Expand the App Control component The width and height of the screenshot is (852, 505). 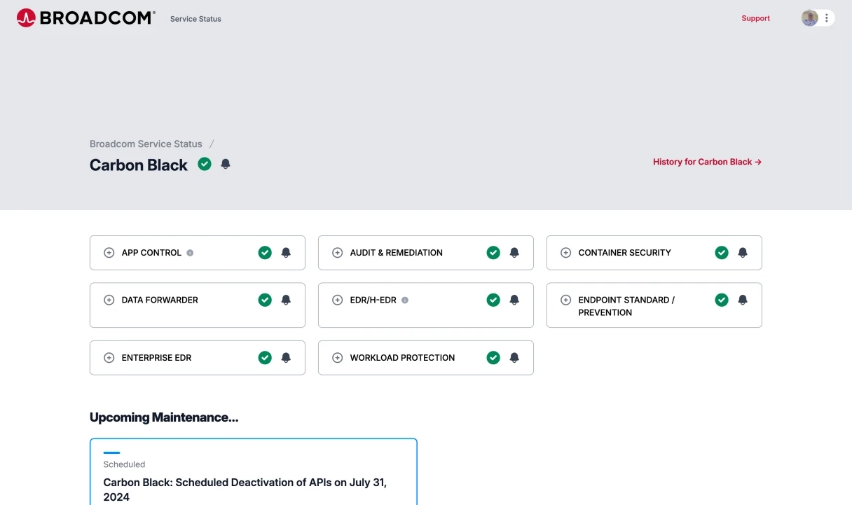click(109, 253)
